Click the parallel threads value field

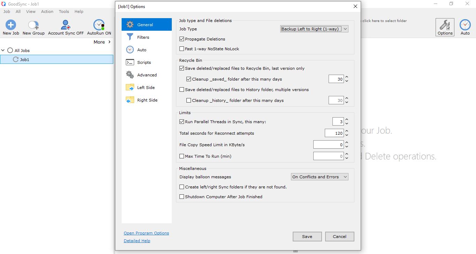point(338,122)
